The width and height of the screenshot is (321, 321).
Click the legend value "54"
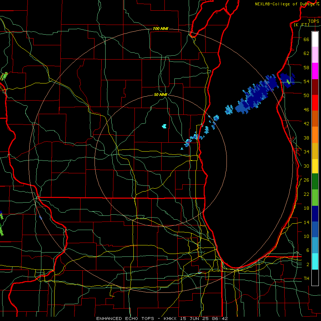[306, 81]
